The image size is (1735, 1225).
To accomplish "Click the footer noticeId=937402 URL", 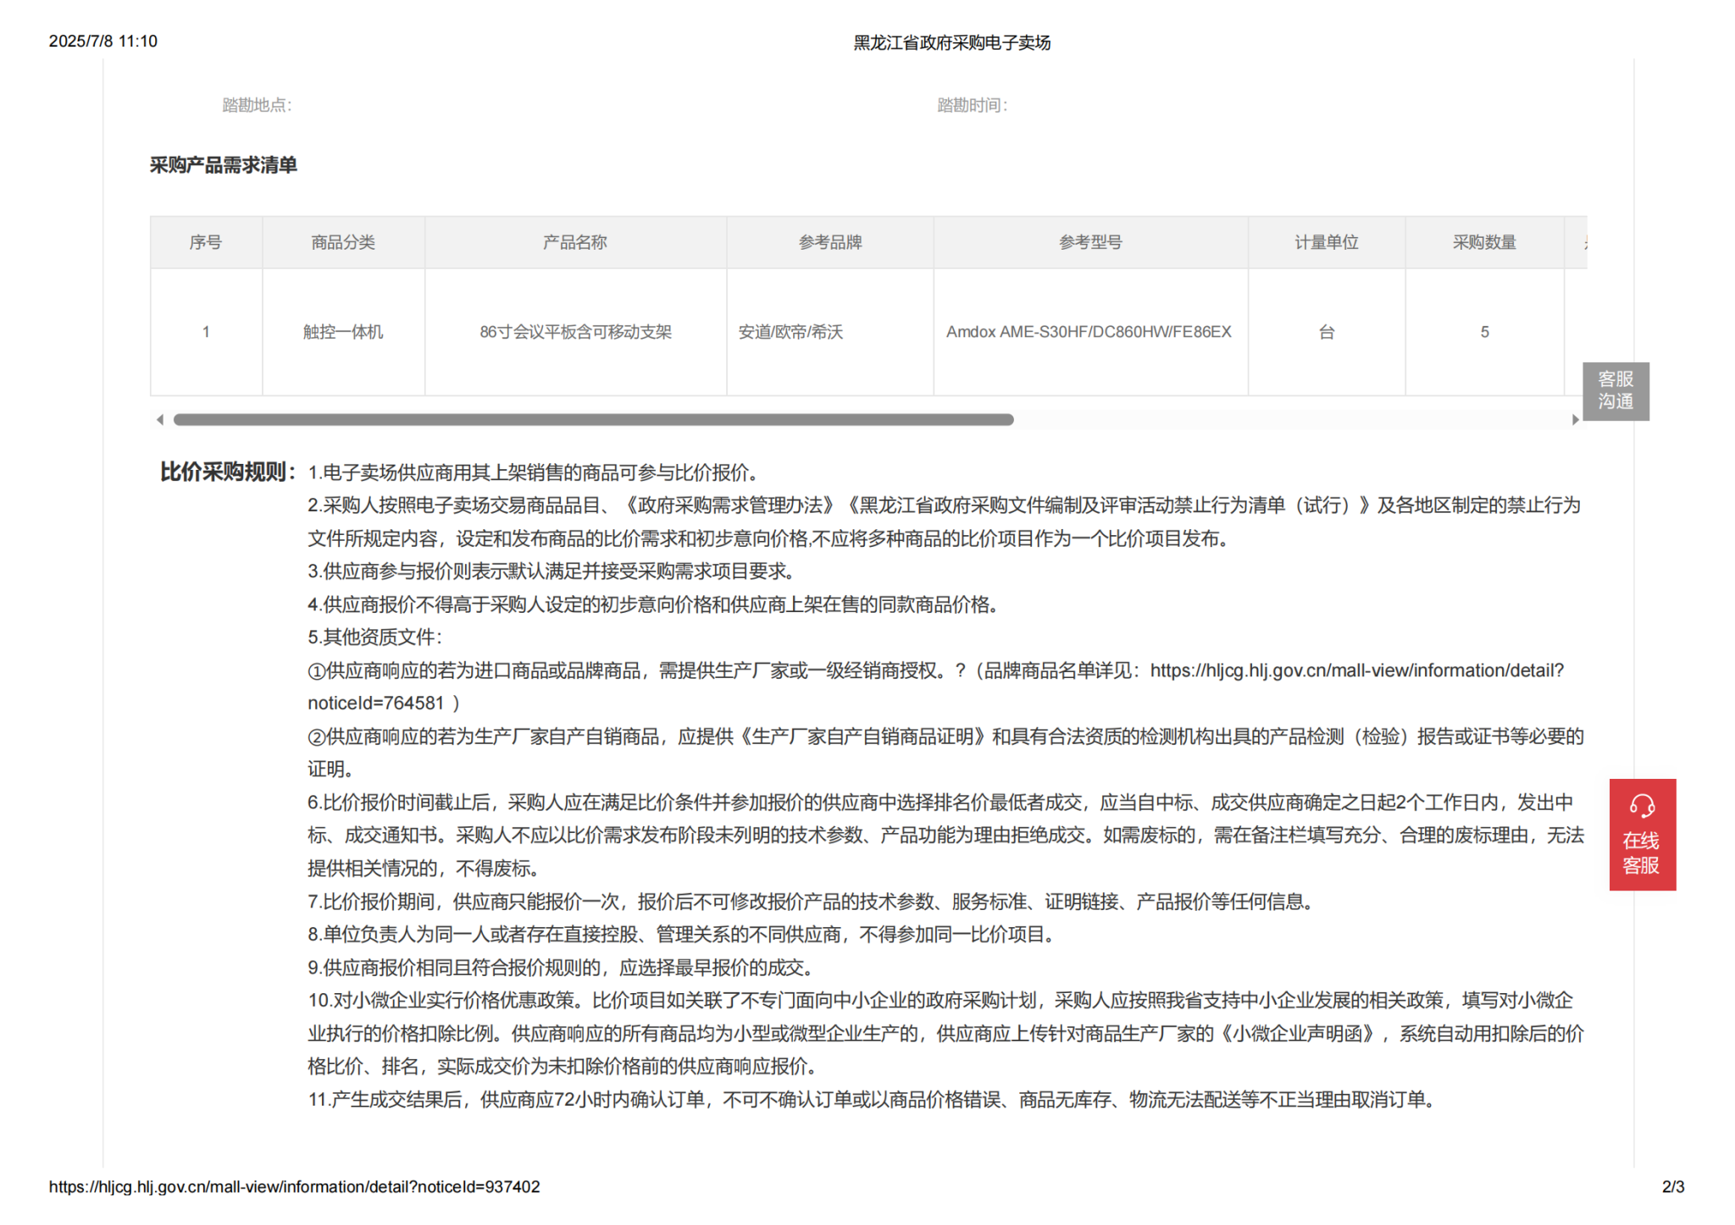I will [x=294, y=1187].
